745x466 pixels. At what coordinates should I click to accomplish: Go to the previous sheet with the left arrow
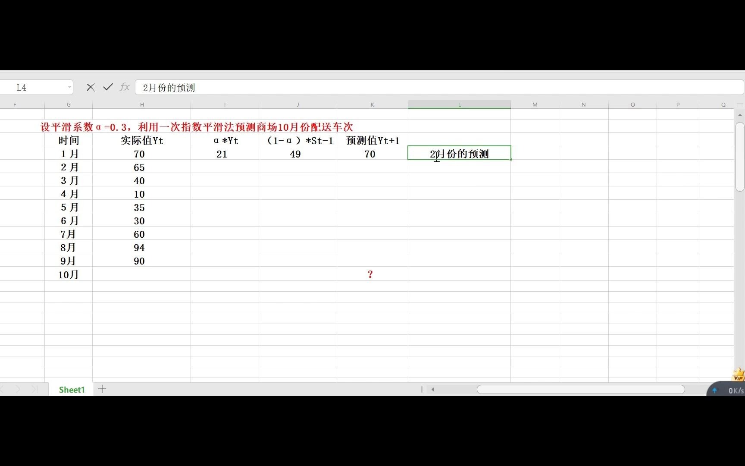(3, 389)
